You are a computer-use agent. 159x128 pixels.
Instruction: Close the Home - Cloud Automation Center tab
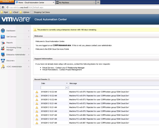coord(53,2)
